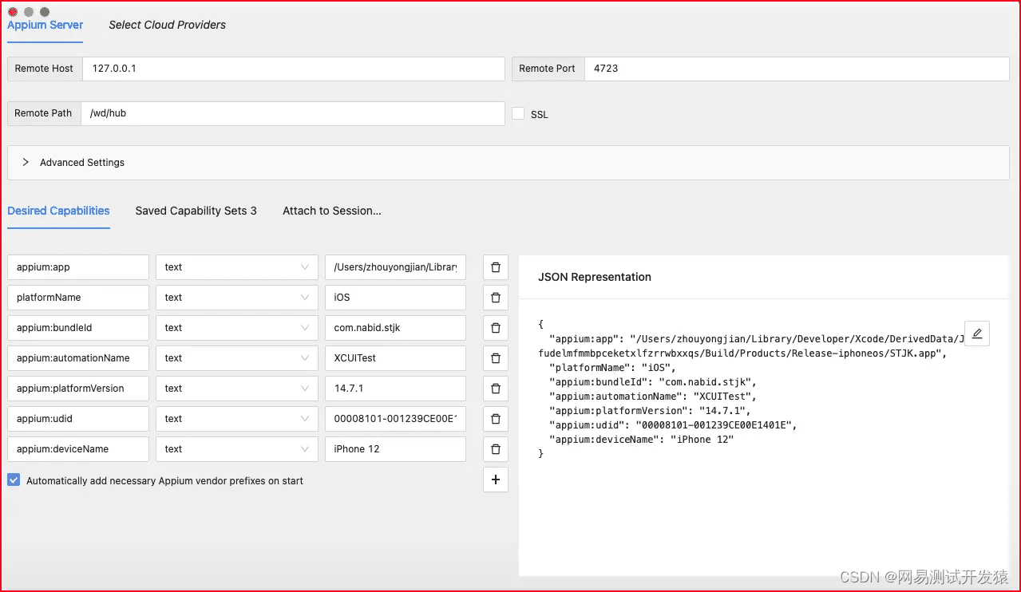Delete the appium:platformVersion capability row
The height and width of the screenshot is (592, 1021).
pyautogui.click(x=495, y=389)
